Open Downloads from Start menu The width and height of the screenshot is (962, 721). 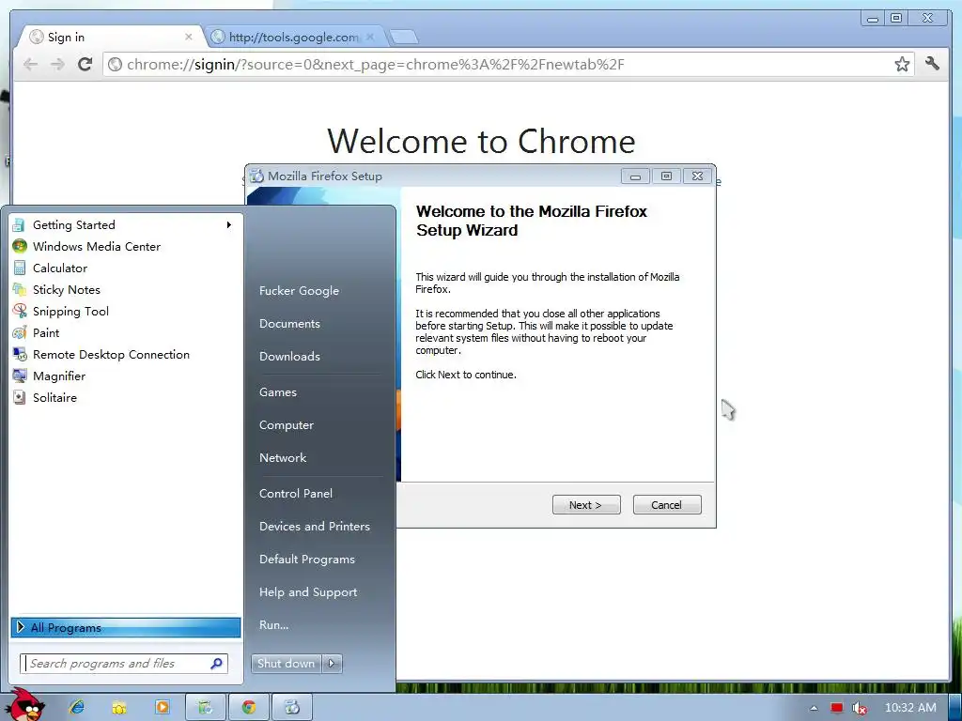coord(289,356)
